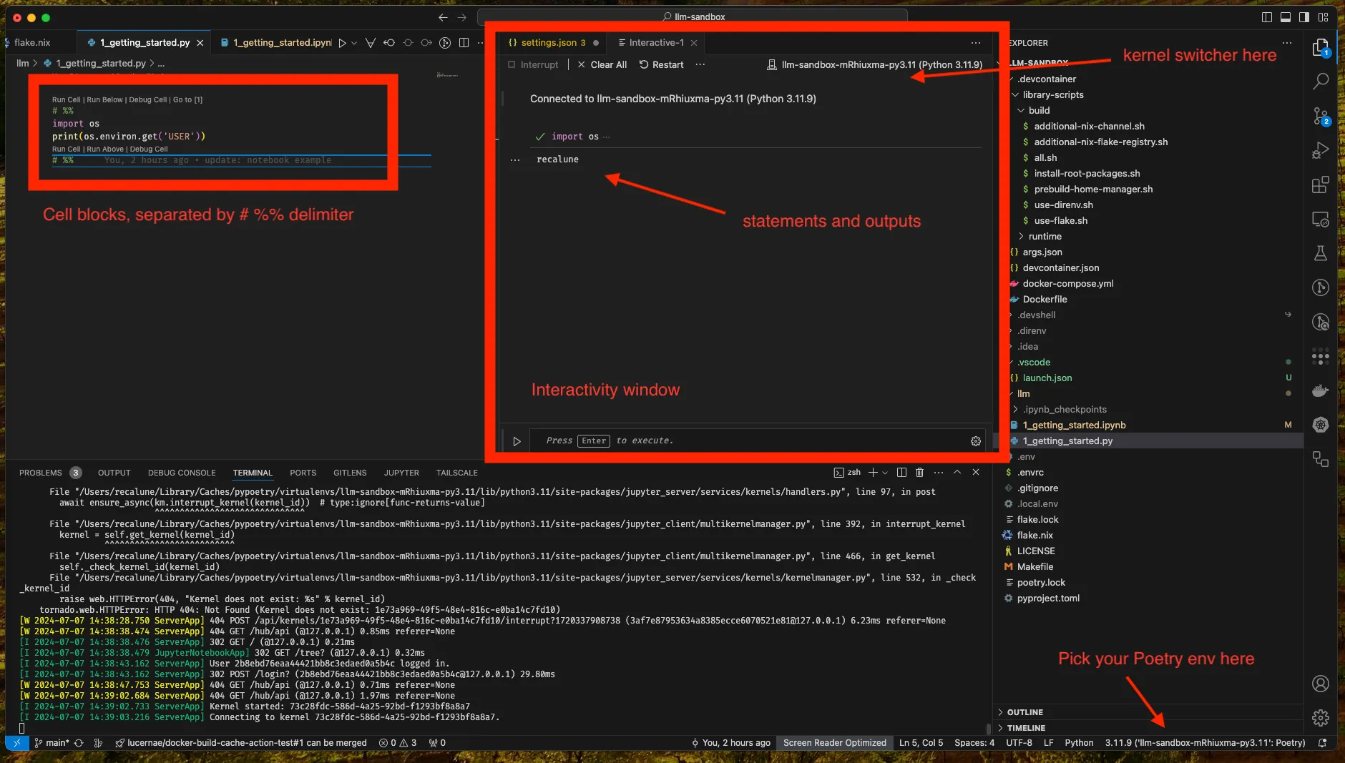Open new terminal profile dropdown arrow
Image resolution: width=1345 pixels, height=763 pixels.
click(885, 473)
